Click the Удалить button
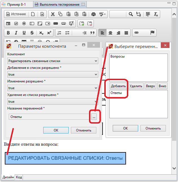The image size is (178, 182). [x=136, y=86]
